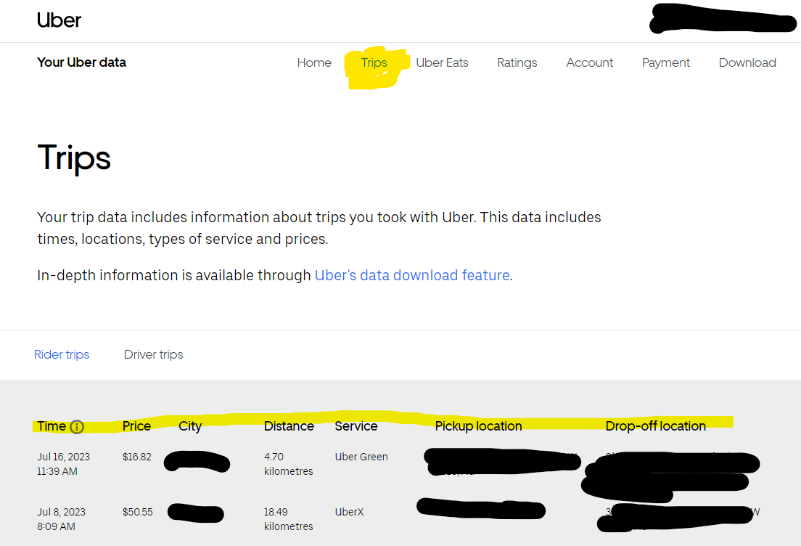
Task: Switch to Driver trips tab
Action: coord(153,354)
